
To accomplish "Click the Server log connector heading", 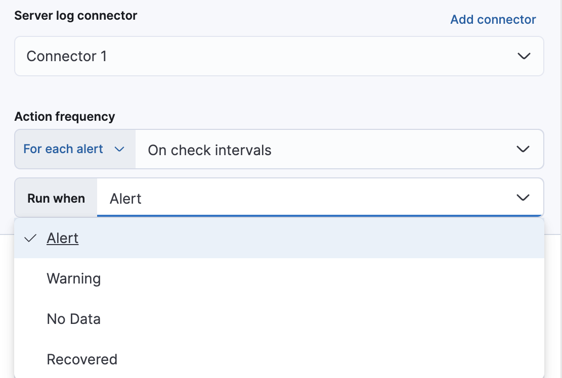I will [x=75, y=16].
